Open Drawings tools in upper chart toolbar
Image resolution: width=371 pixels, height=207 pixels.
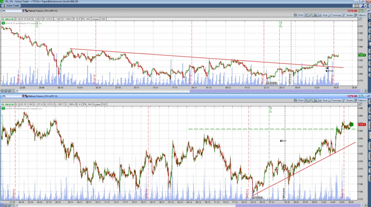coord(336,15)
